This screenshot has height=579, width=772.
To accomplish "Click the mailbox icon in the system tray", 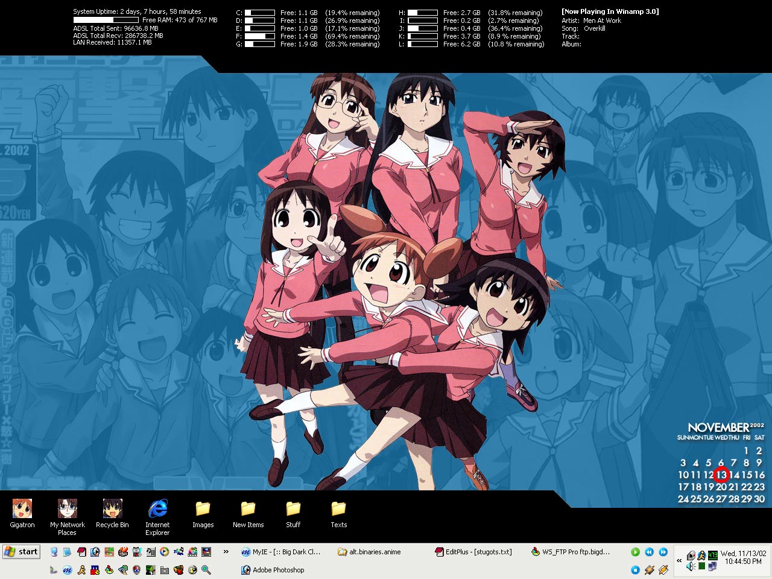I will 691,555.
